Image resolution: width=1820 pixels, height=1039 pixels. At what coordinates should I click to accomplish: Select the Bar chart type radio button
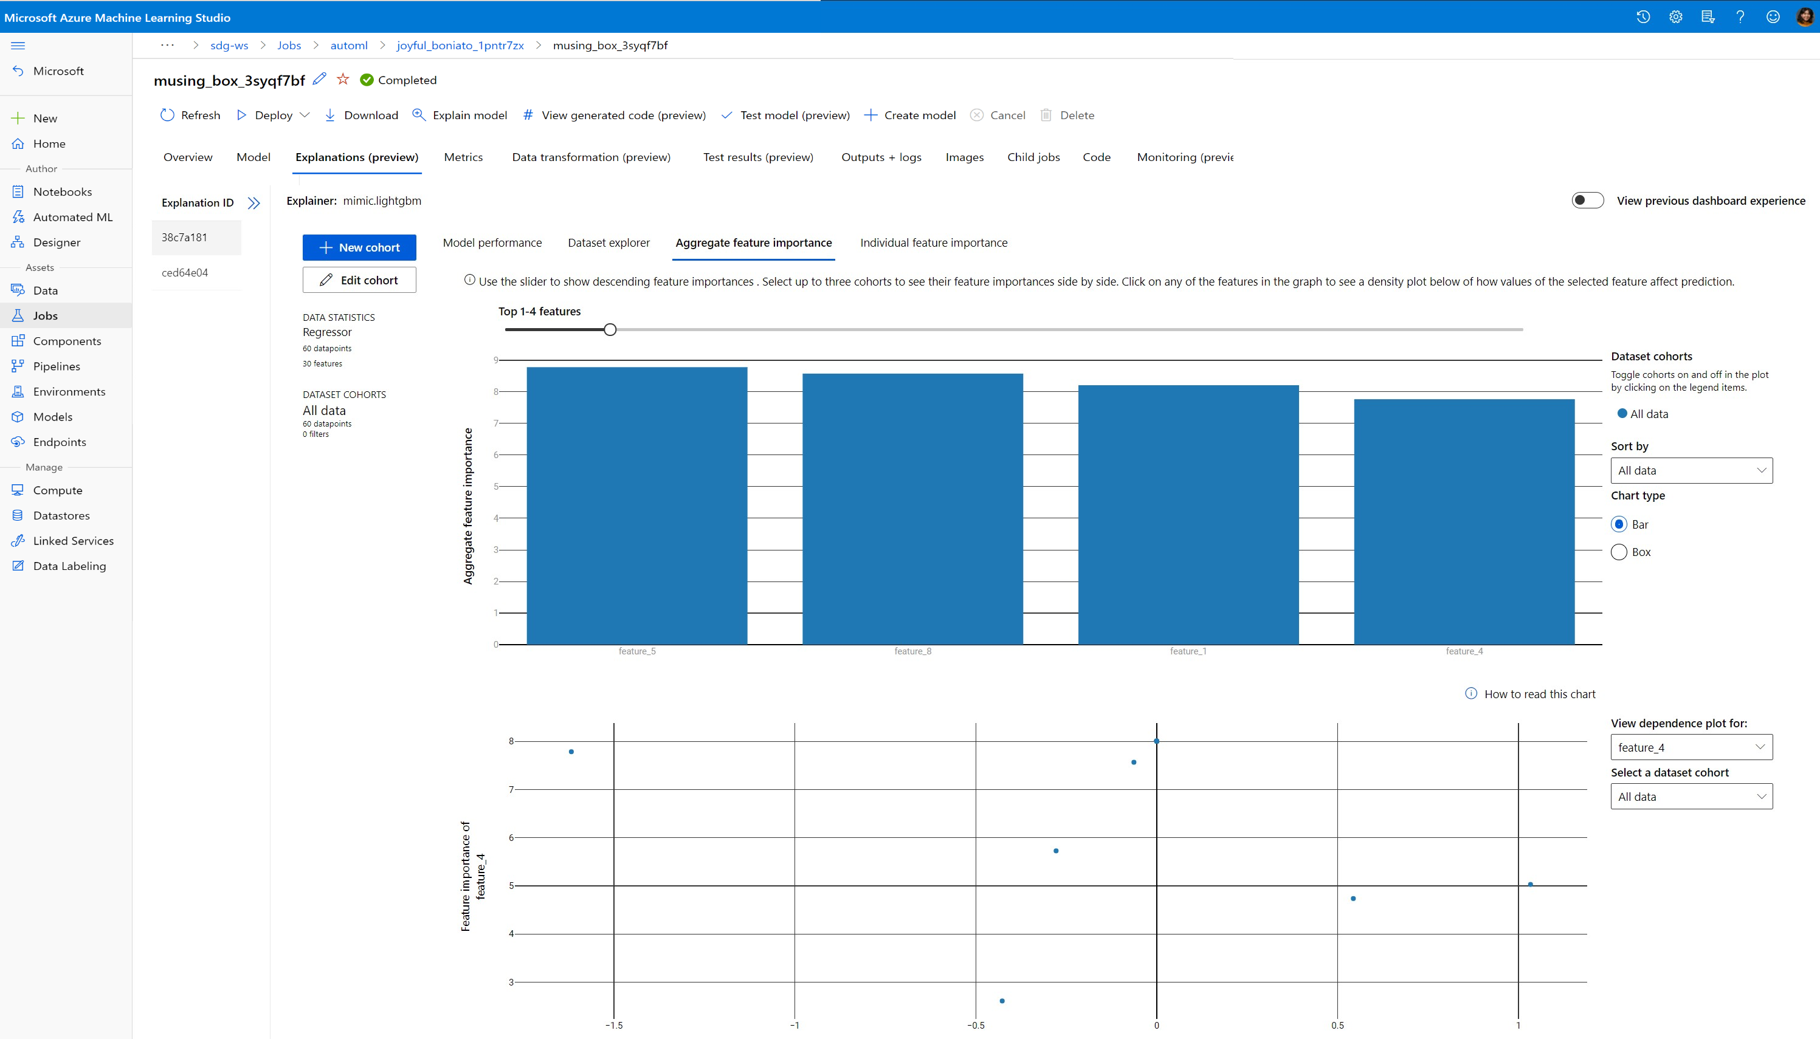[x=1619, y=524]
